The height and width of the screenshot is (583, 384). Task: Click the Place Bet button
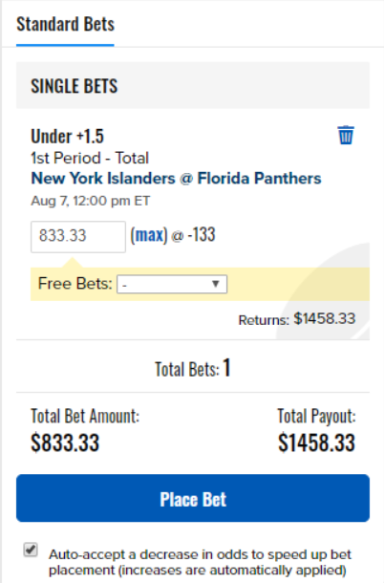point(193,498)
